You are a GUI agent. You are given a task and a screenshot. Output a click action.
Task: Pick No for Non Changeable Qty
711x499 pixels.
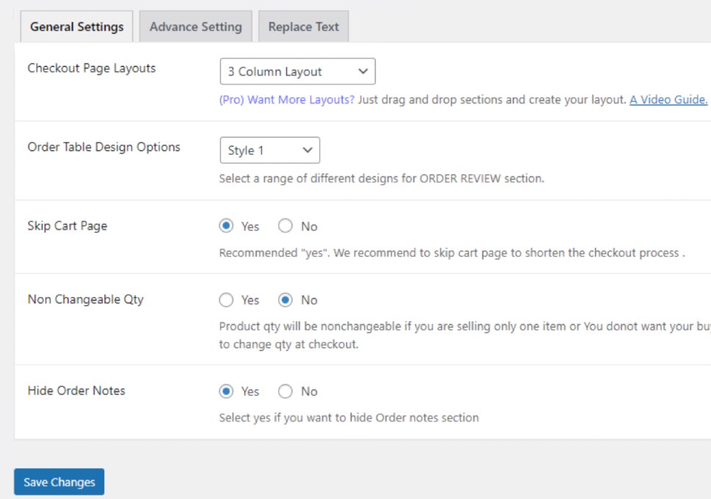285,300
